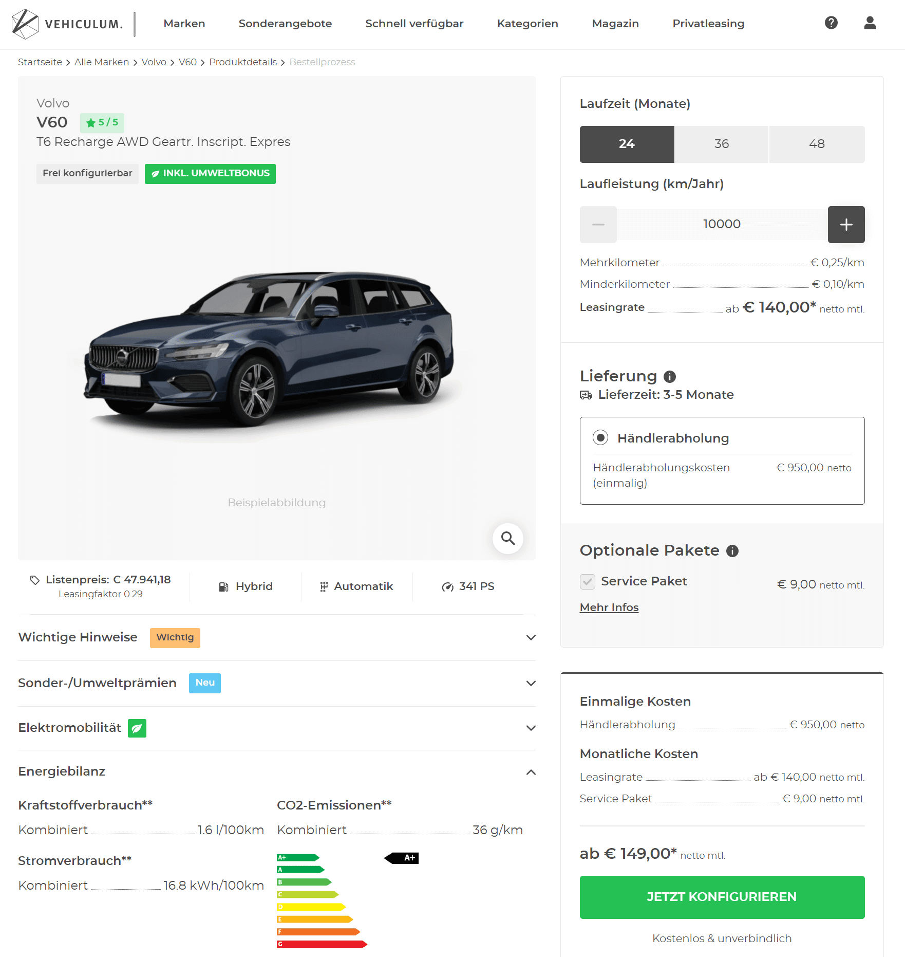This screenshot has width=905, height=957.
Task: Select 24 months Laufzeit
Action: pyautogui.click(x=627, y=144)
